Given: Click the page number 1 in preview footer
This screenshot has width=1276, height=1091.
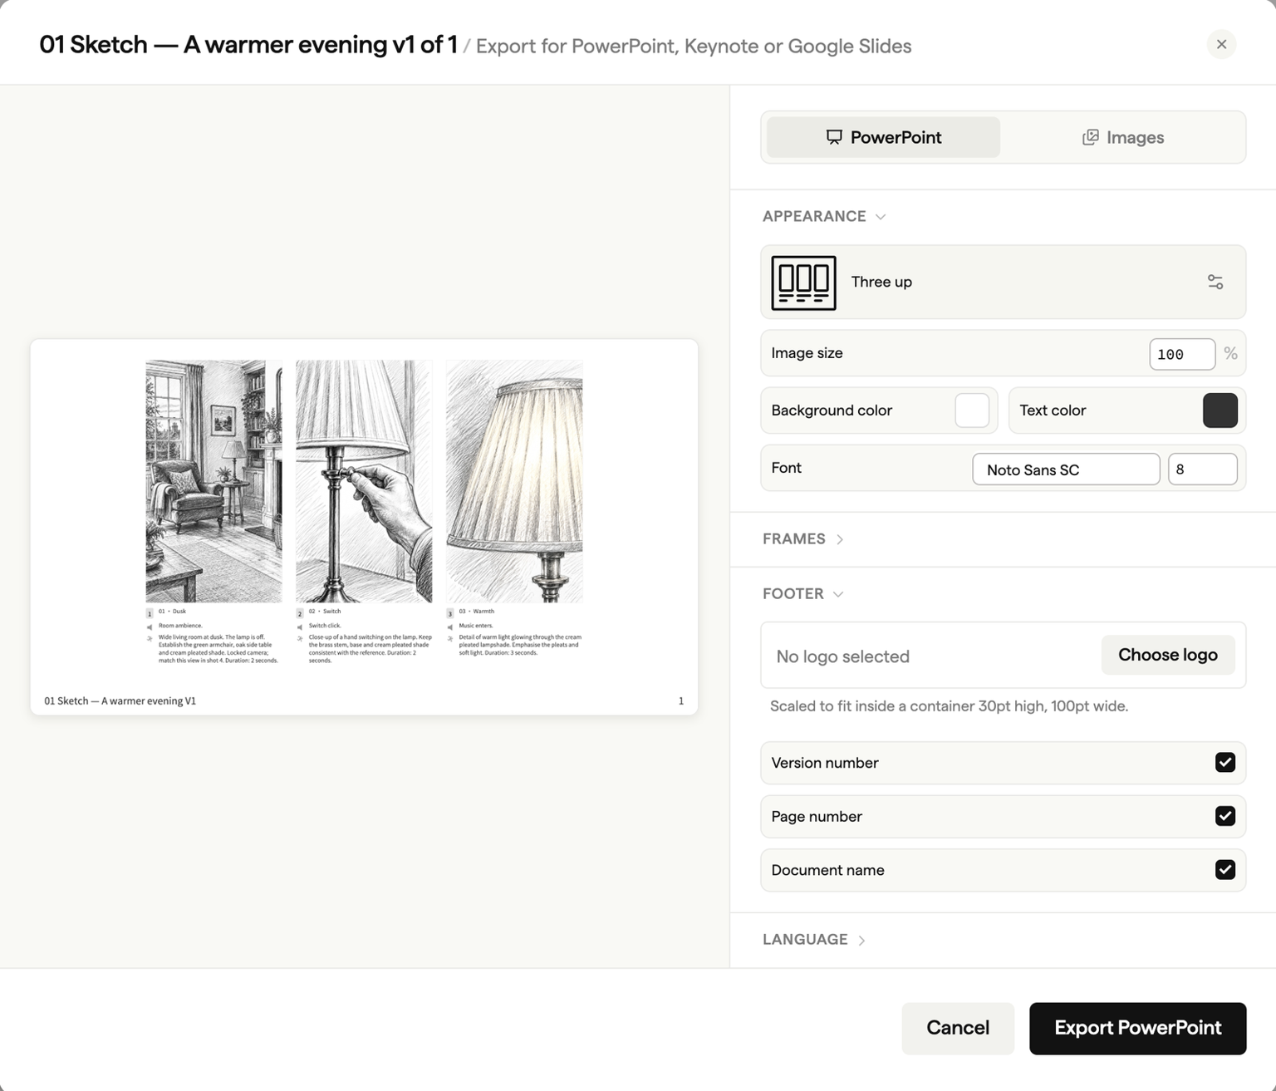Looking at the screenshot, I should (x=681, y=700).
